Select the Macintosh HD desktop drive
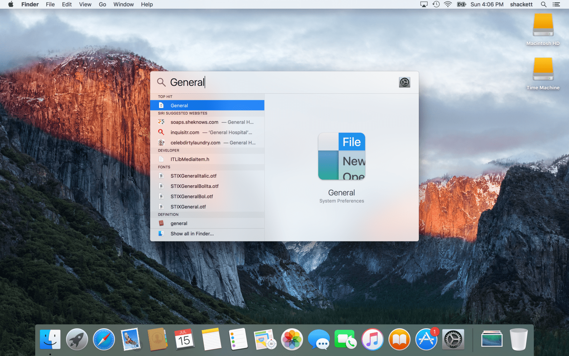Viewport: 569px width, 356px height. point(543,30)
